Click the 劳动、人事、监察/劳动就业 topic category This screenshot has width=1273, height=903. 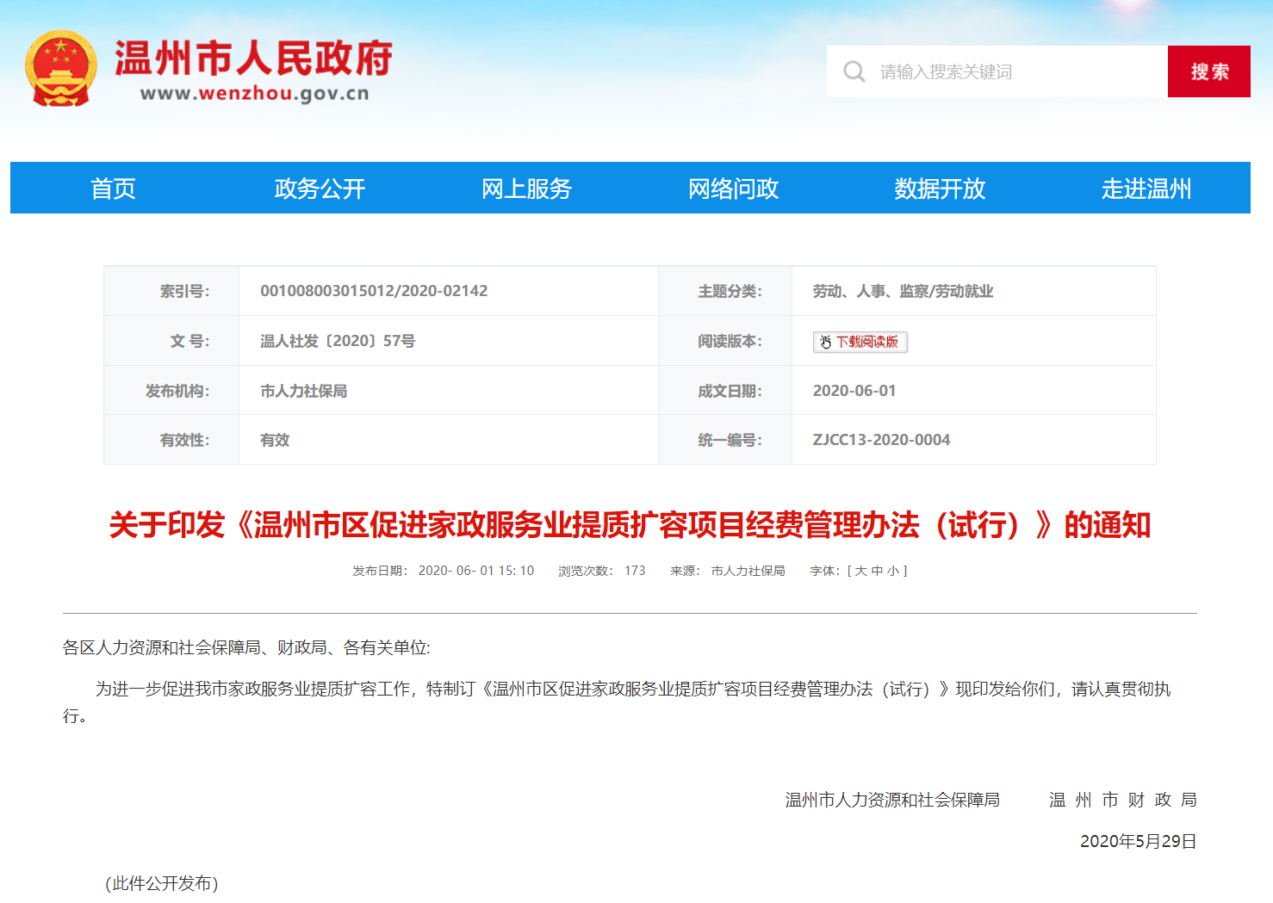(x=903, y=291)
